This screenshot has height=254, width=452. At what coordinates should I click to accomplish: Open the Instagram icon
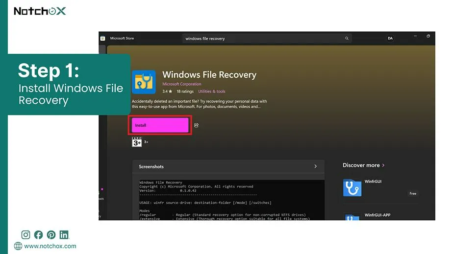coord(25,235)
